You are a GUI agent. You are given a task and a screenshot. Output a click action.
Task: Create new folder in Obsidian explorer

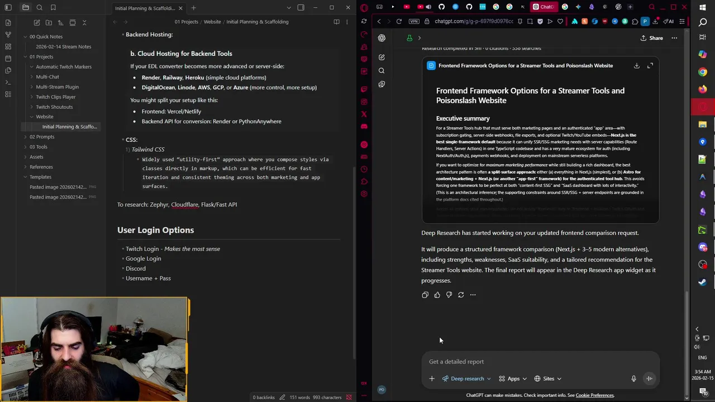(x=49, y=22)
